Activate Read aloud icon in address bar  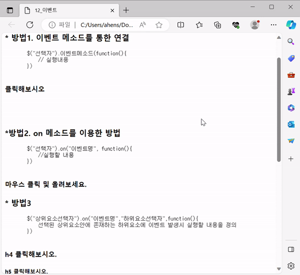[x=142, y=25]
